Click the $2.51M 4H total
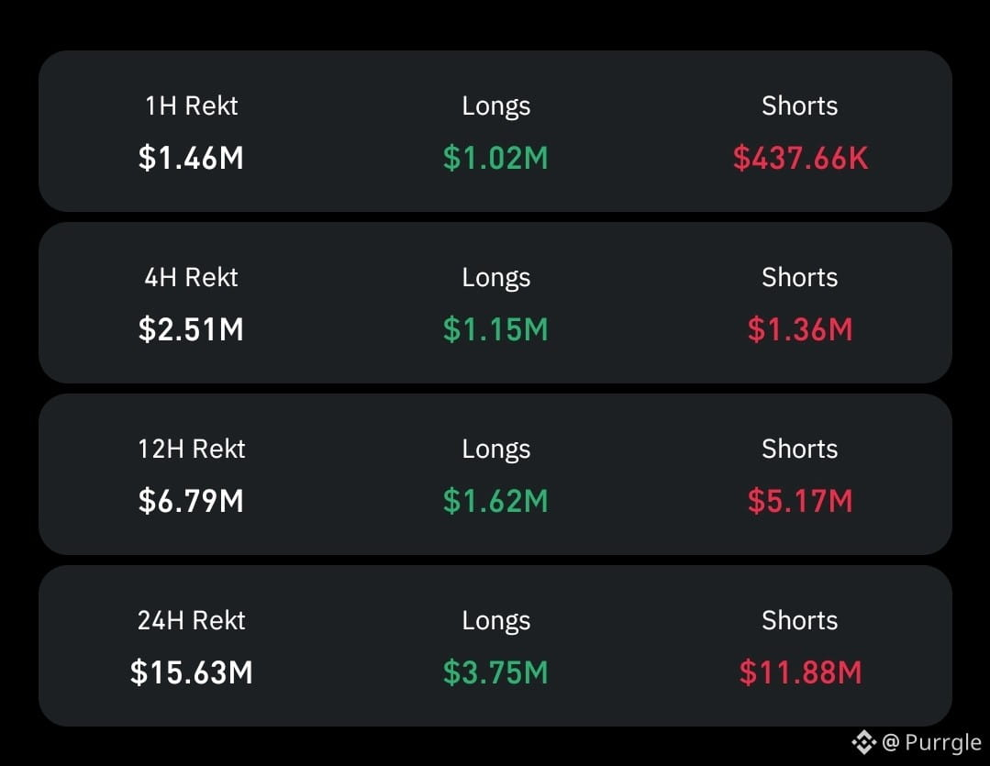The width and height of the screenshot is (990, 766). click(192, 329)
